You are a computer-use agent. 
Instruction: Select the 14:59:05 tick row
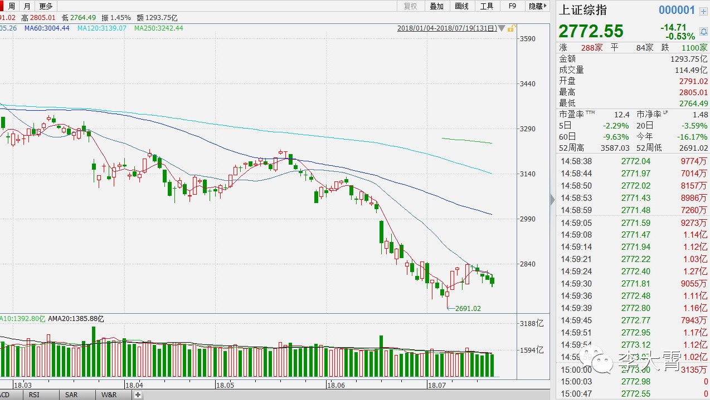[634, 223]
